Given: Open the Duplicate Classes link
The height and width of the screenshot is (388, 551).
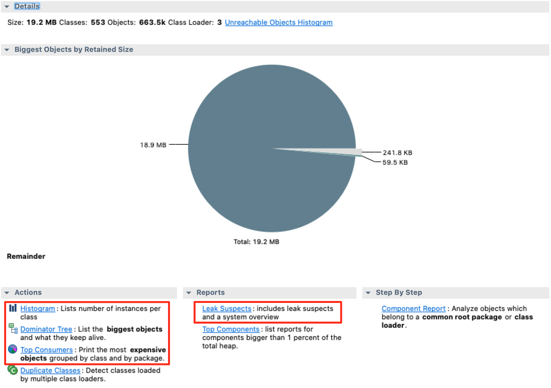Looking at the screenshot, I should [x=50, y=370].
